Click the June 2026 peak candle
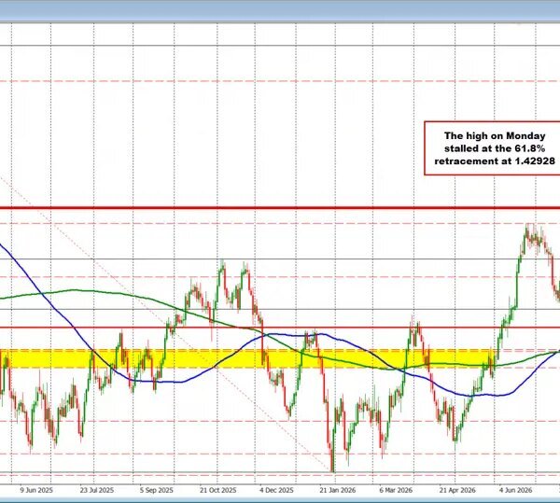The image size is (560, 503). (528, 232)
